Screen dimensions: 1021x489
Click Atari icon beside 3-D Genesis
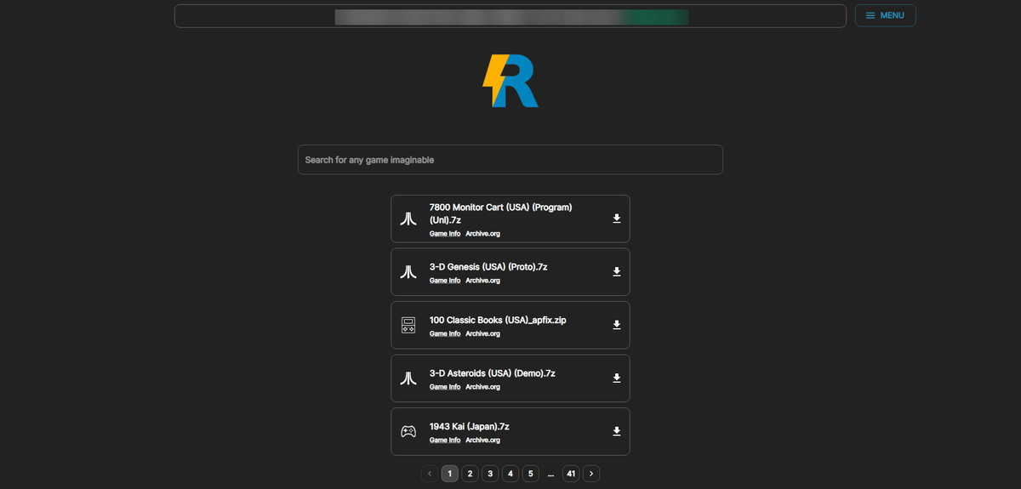408,272
